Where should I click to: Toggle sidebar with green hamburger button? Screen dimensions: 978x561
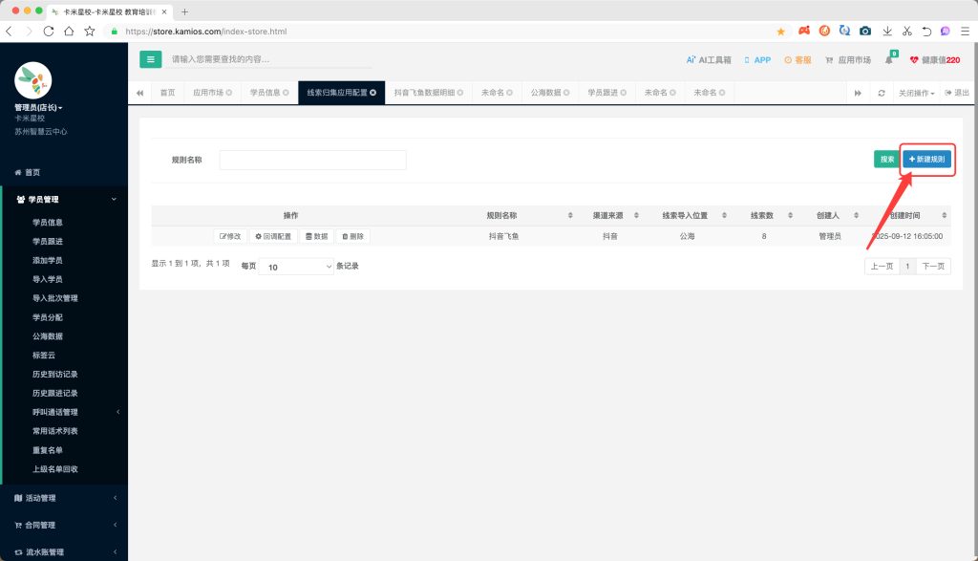pyautogui.click(x=150, y=59)
